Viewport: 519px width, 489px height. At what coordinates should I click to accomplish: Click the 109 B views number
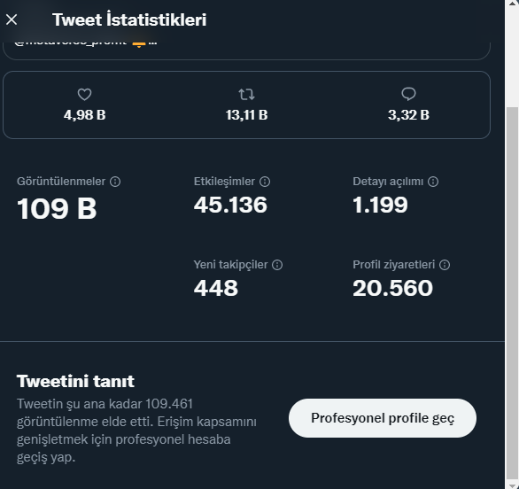click(57, 208)
